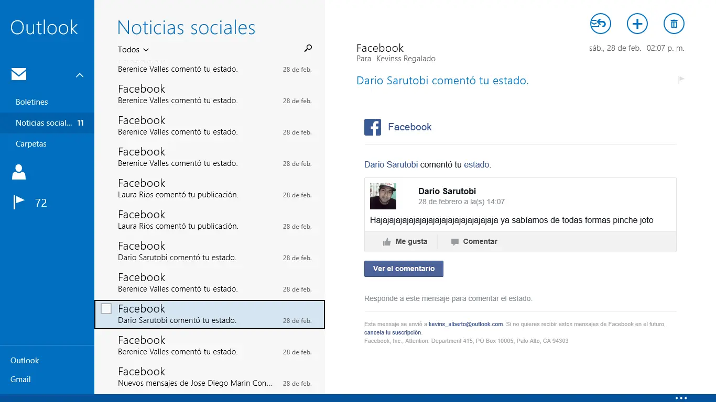The width and height of the screenshot is (716, 402).
Task: Click the Facebook logo icon in email
Action: click(373, 127)
